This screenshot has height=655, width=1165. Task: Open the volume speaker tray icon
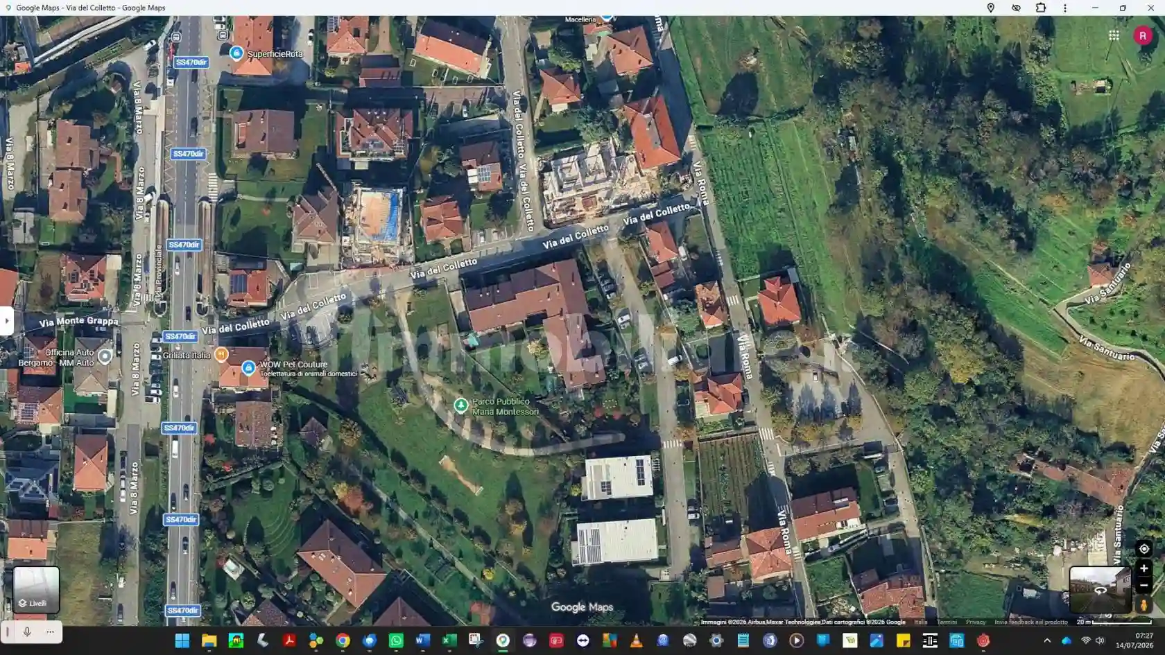click(x=1100, y=640)
